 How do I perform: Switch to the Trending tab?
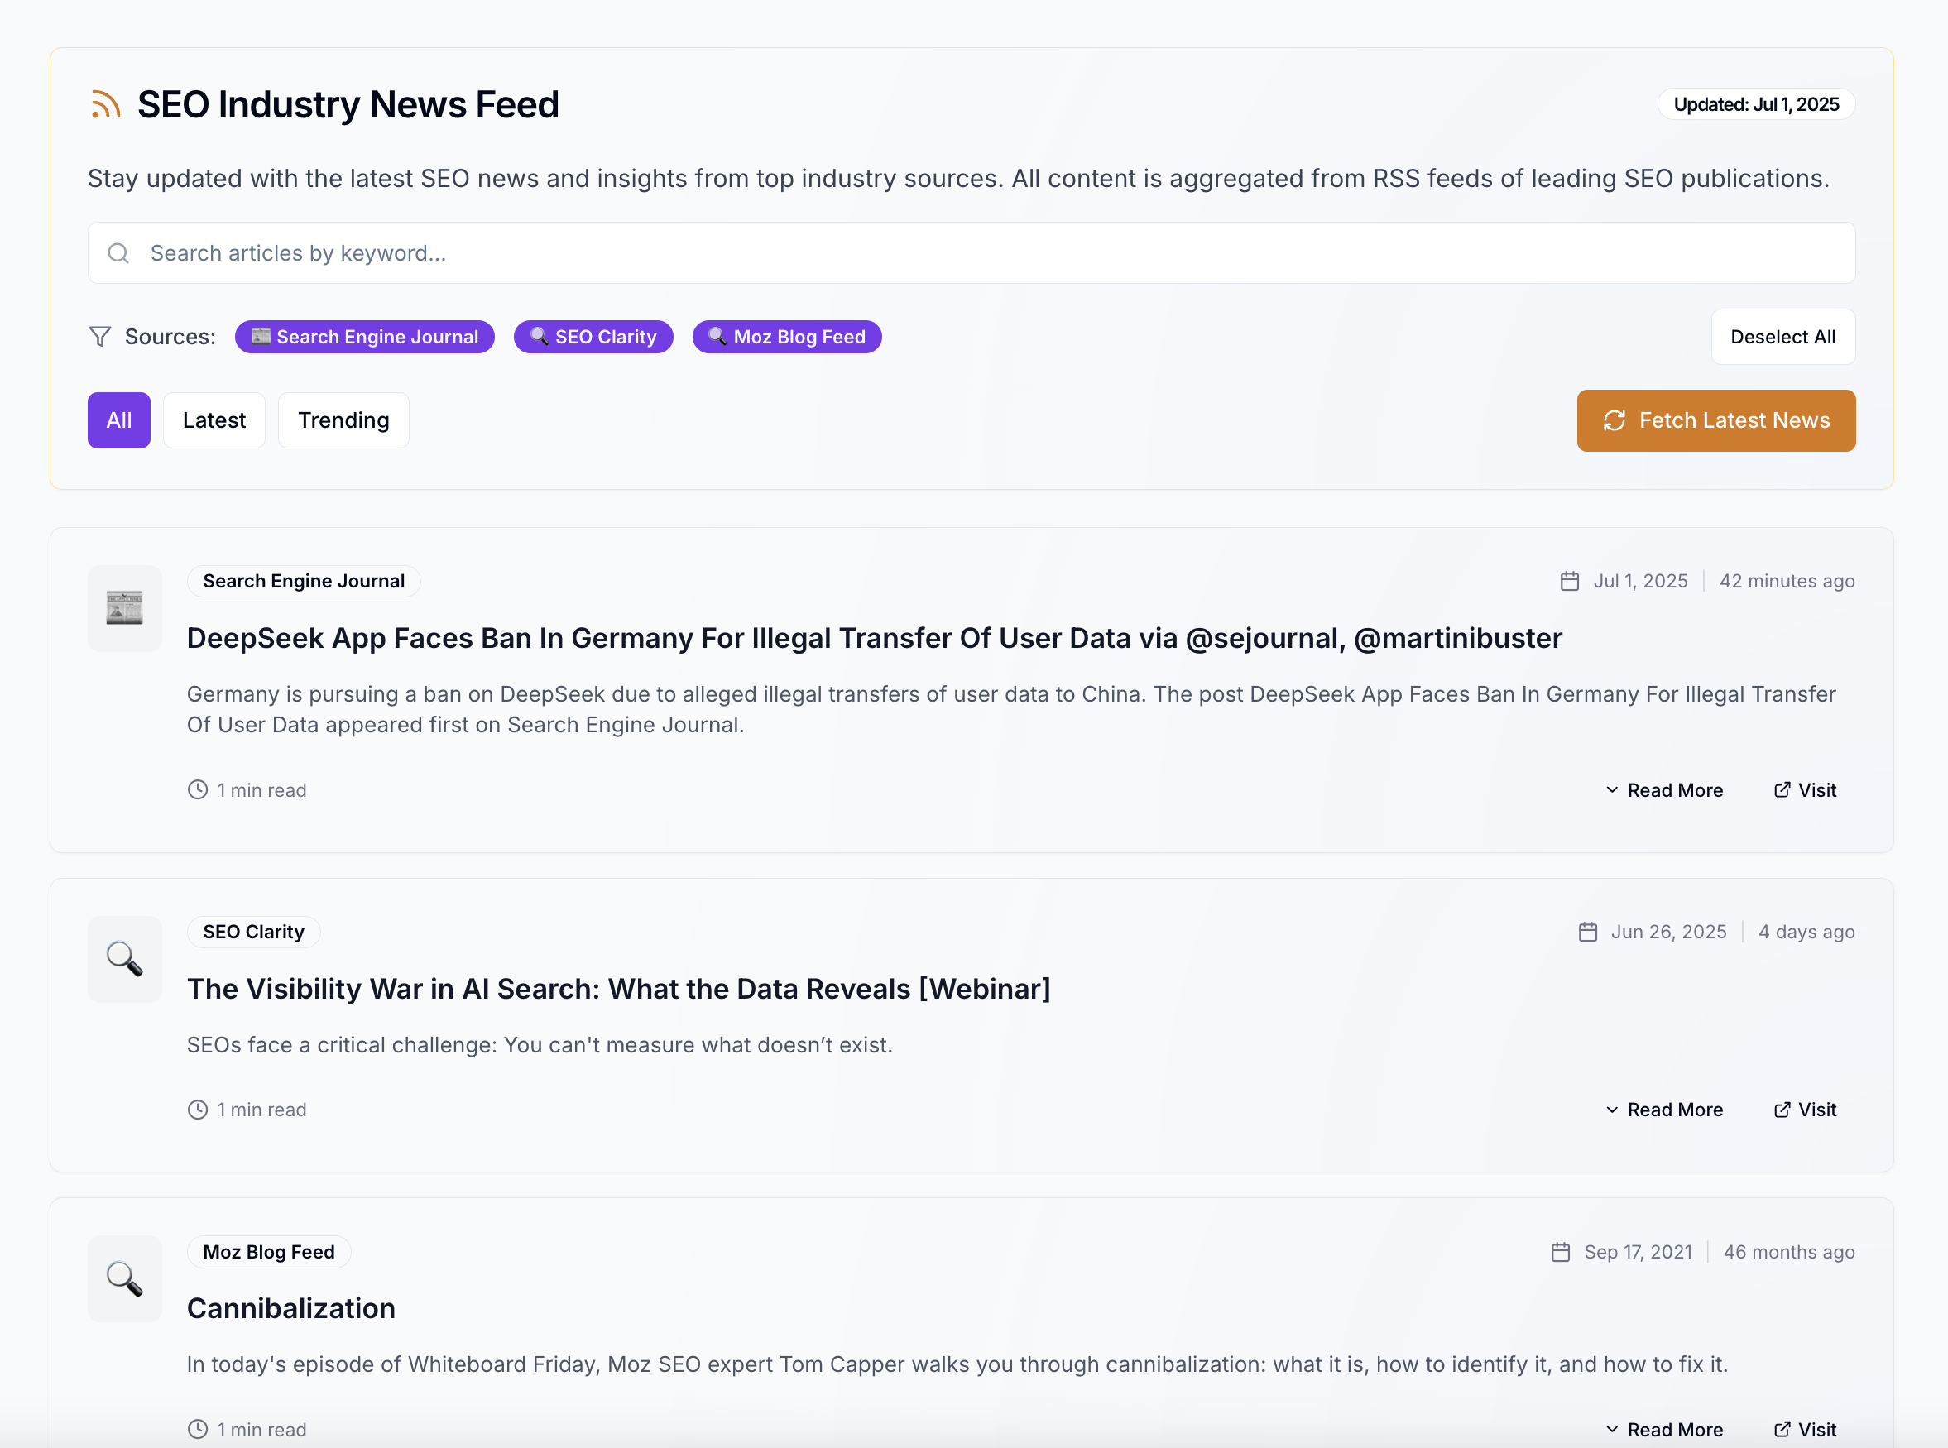click(x=343, y=420)
